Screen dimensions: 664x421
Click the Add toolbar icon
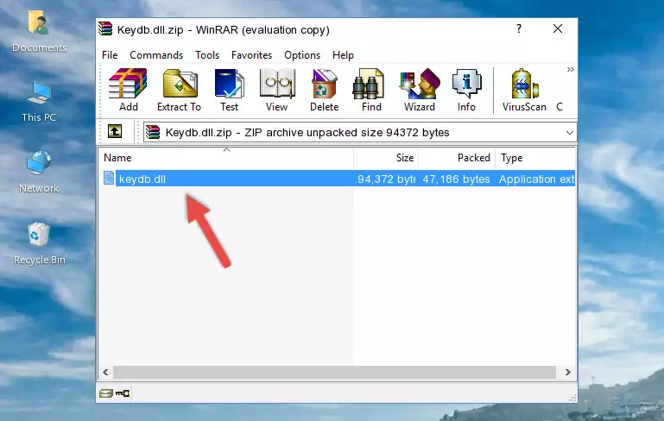pos(128,90)
